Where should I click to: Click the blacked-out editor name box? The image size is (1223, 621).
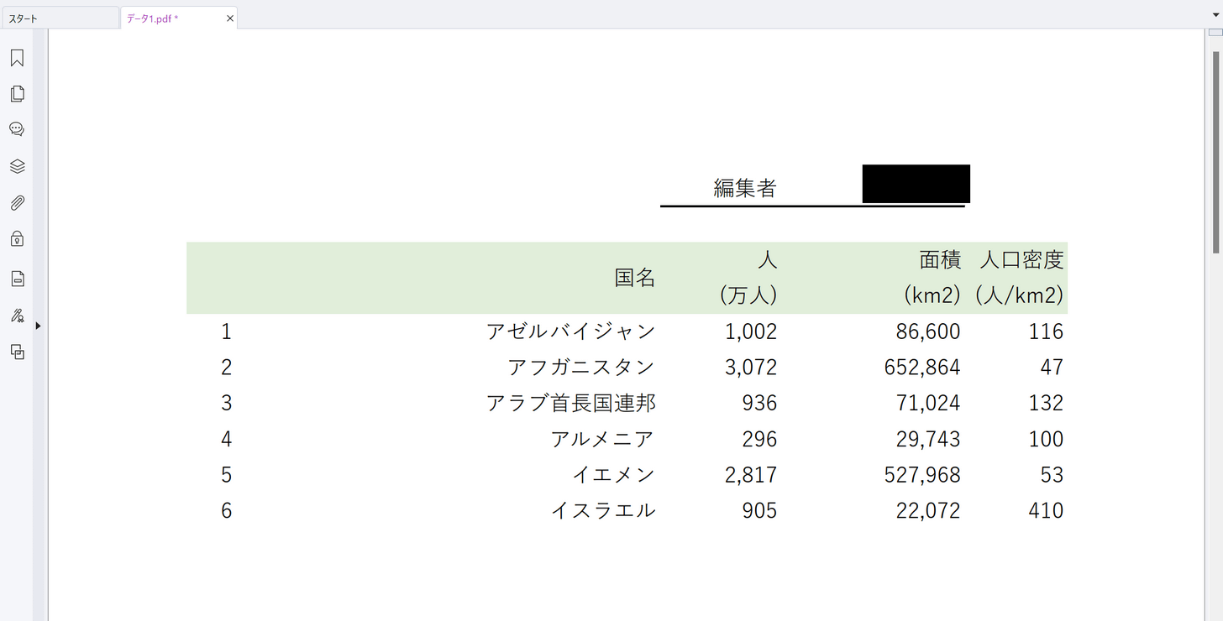point(916,184)
